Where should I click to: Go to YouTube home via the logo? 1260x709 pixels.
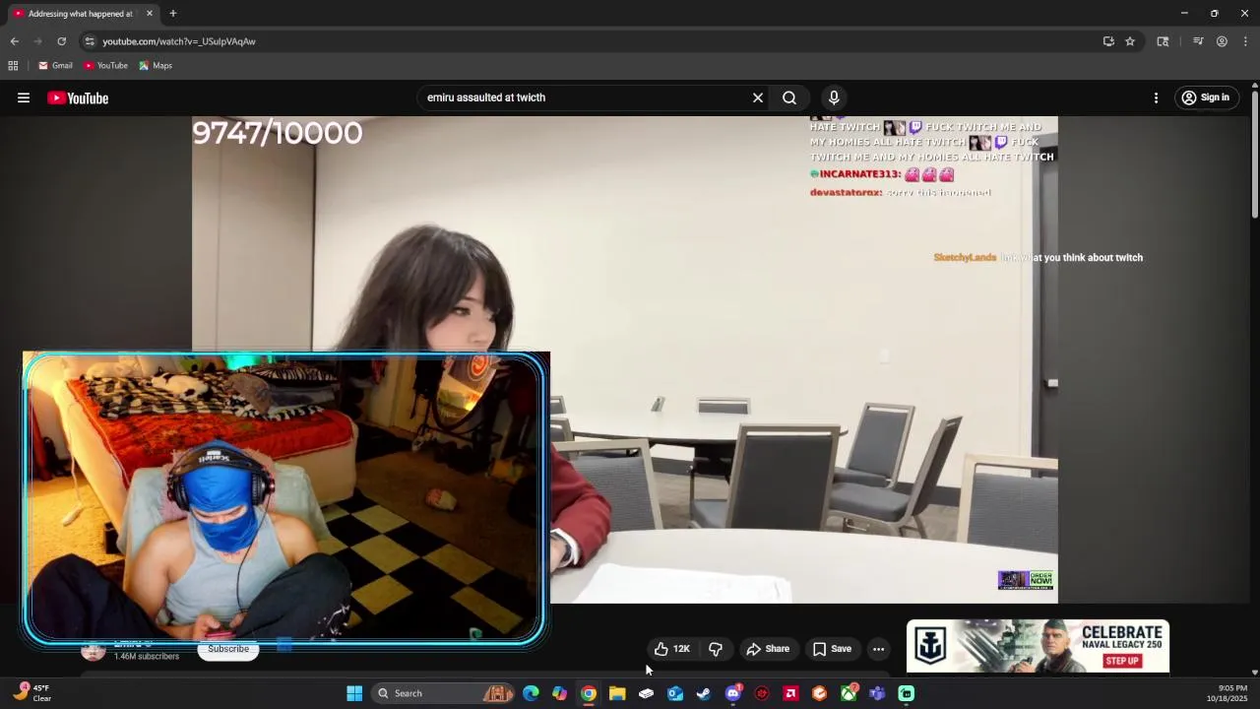pyautogui.click(x=78, y=97)
